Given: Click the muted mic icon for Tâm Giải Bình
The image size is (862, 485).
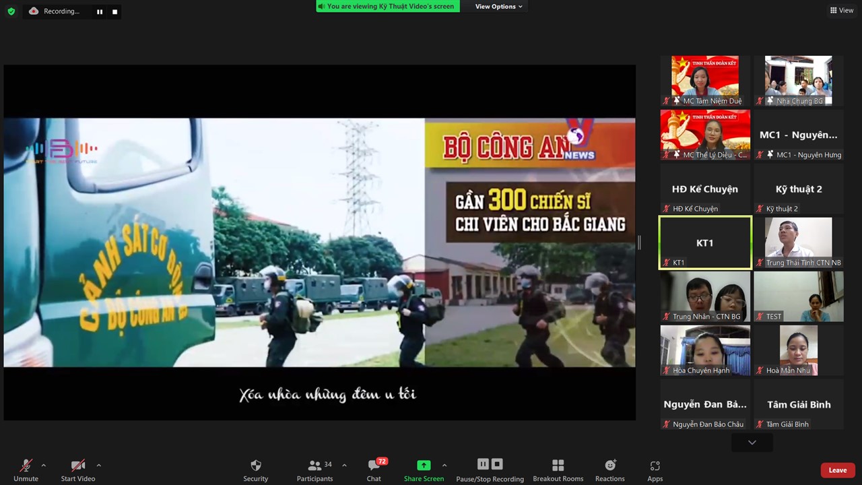Looking at the screenshot, I should (x=760, y=424).
